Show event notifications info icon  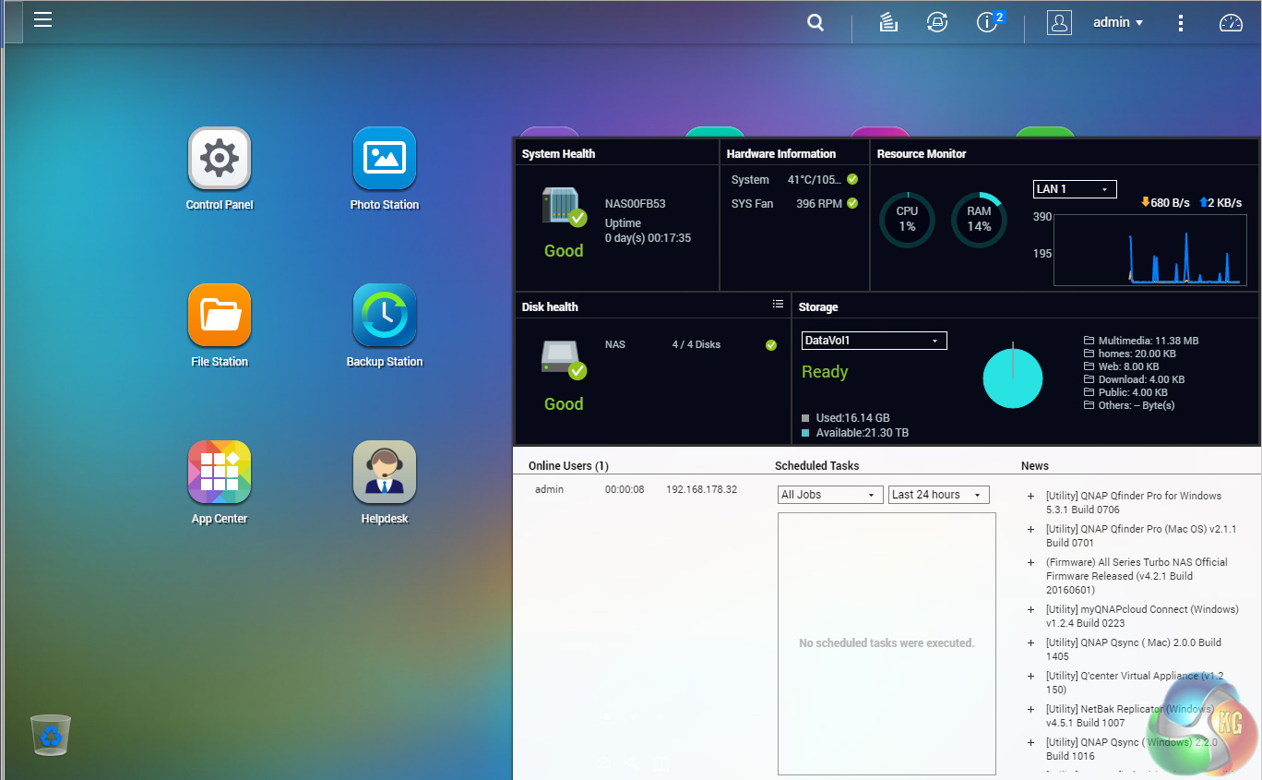pyautogui.click(x=988, y=23)
